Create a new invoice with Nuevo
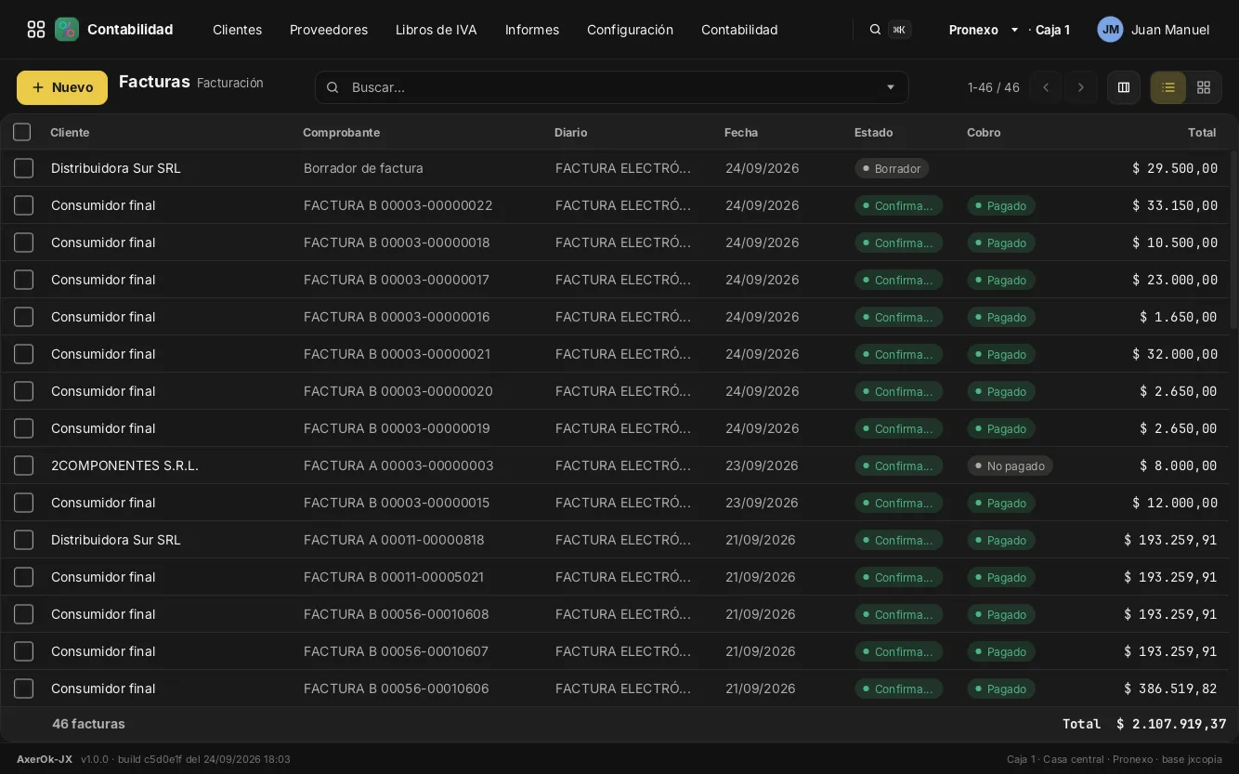The image size is (1239, 774). click(62, 87)
